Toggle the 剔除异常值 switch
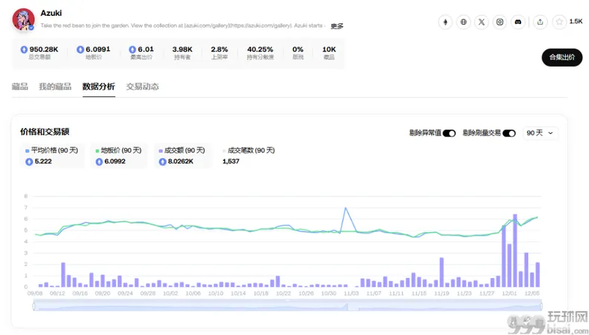 [x=449, y=133]
